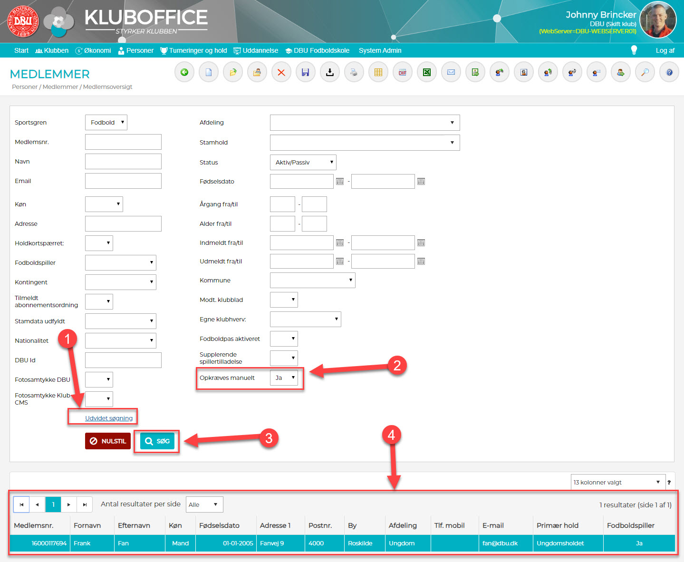Open the Uddannelse menu
The height and width of the screenshot is (562, 684).
click(x=256, y=50)
